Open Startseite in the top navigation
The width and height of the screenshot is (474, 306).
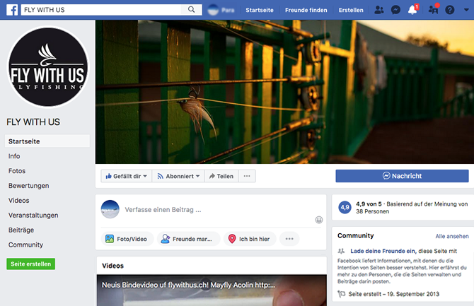[x=260, y=10]
